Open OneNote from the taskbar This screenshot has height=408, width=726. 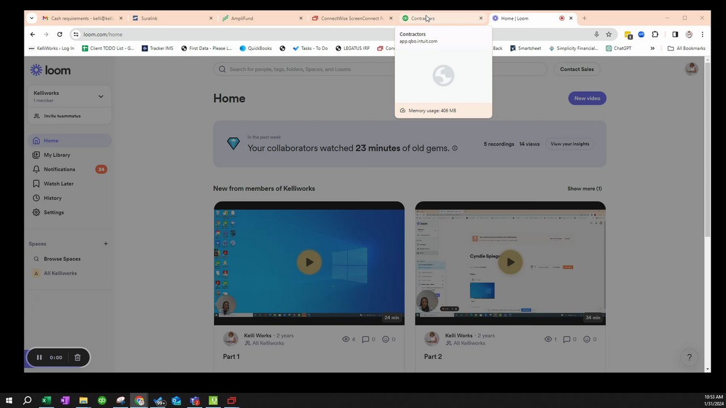point(65,401)
